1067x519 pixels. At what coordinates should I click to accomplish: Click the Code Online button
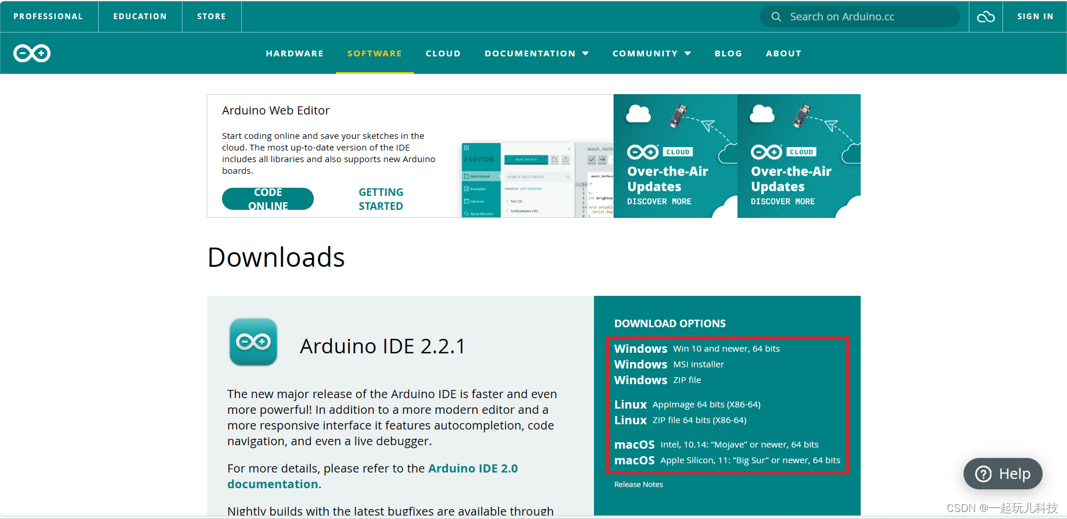coord(268,199)
